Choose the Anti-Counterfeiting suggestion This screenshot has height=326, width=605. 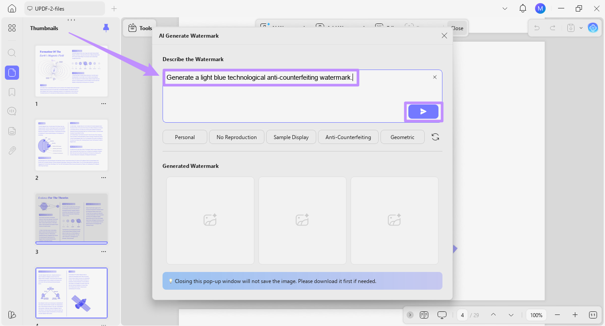click(x=348, y=137)
